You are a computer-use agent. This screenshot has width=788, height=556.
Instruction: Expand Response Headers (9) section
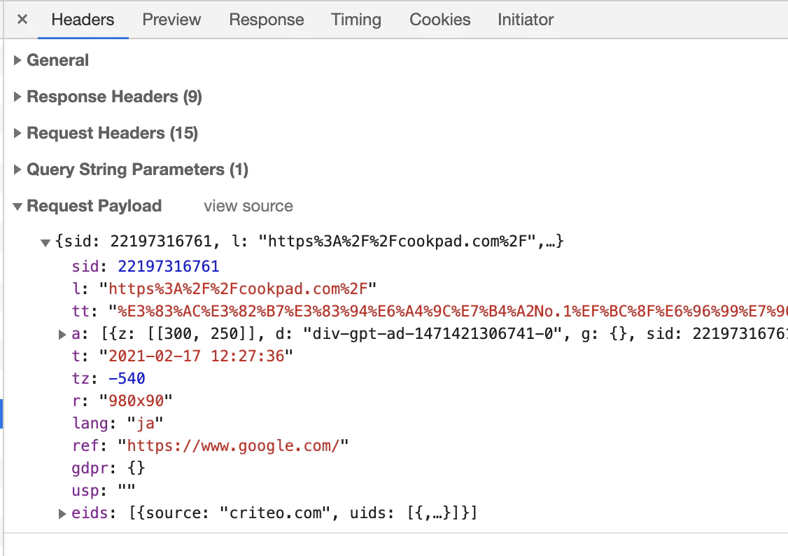(x=17, y=97)
